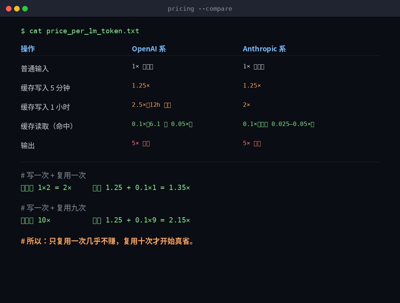The width and height of the screenshot is (400, 303).
Task: Click the formula "1×2 = 2×"
Action: [x=54, y=188]
